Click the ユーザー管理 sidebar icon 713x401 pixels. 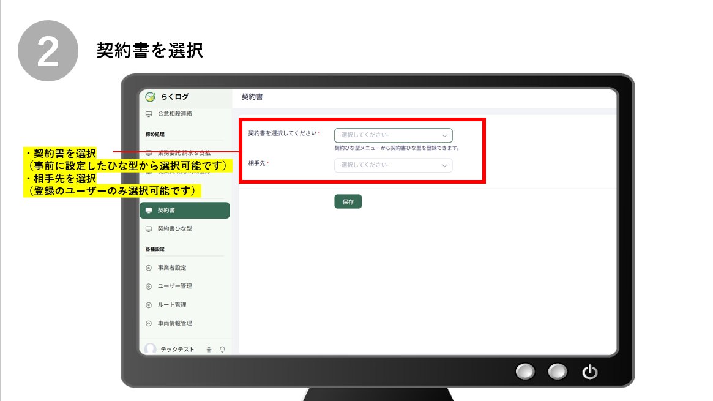tap(149, 287)
